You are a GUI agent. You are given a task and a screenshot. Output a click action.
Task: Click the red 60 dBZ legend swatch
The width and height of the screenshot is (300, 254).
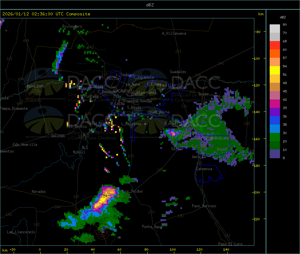tap(275, 45)
